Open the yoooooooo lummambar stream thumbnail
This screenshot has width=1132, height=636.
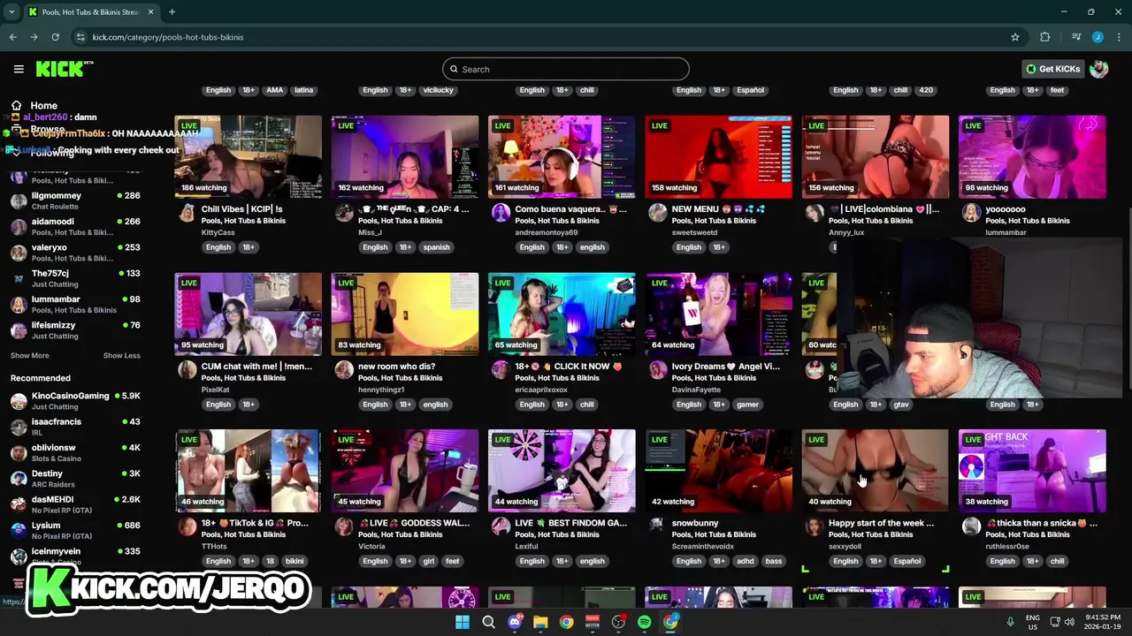1032,156
